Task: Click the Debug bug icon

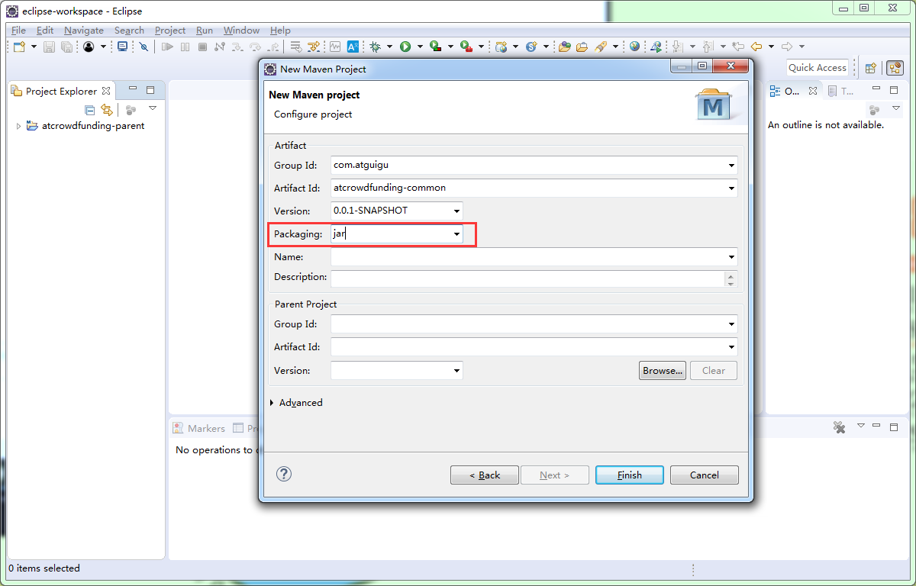Action: point(375,47)
